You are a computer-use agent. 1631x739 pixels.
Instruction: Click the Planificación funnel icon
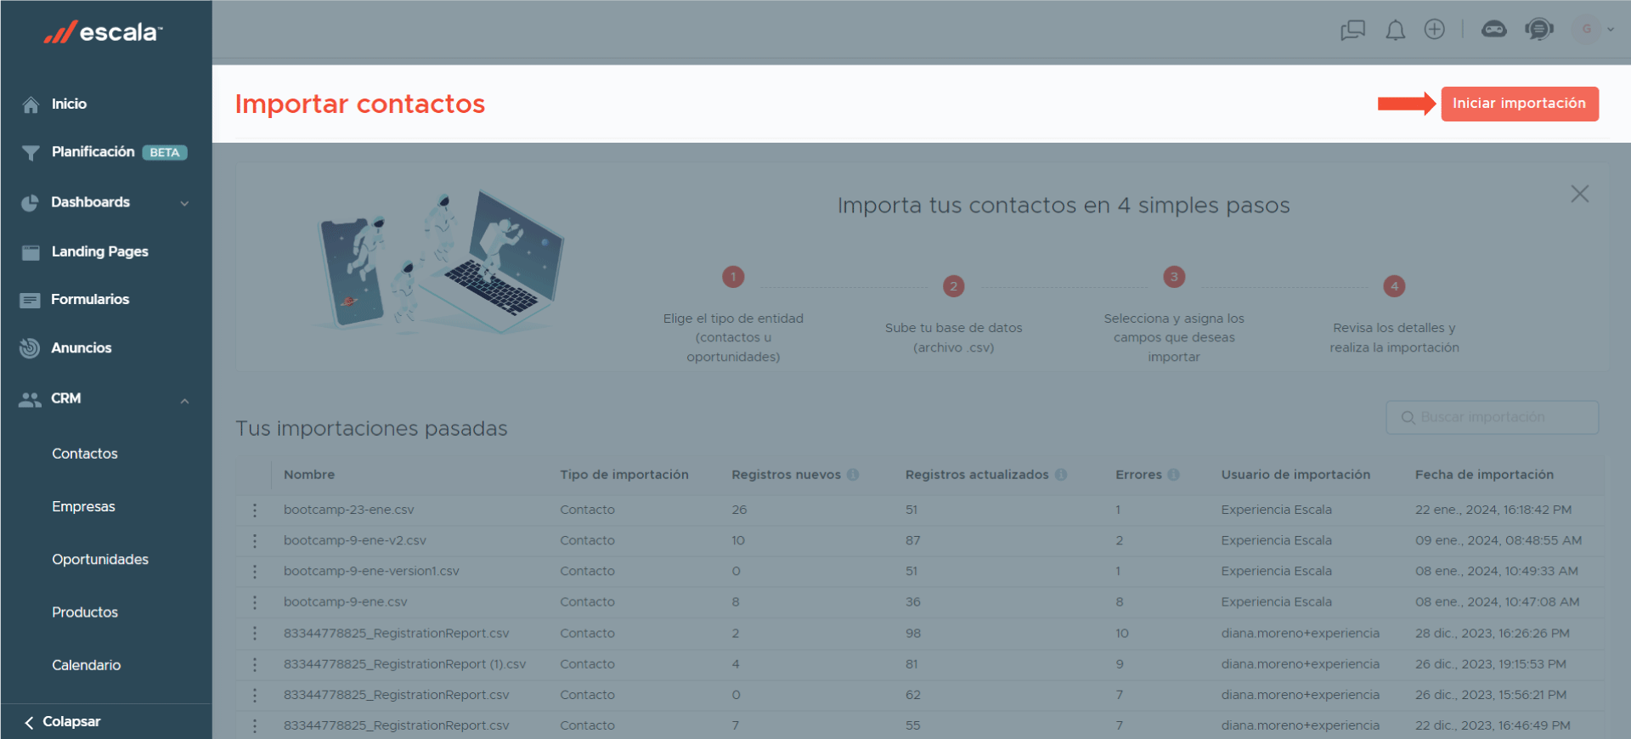point(31,153)
